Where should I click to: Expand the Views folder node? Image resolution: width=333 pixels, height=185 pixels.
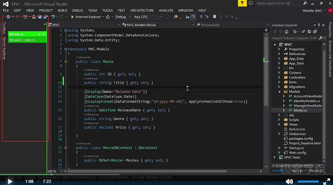[x=280, y=124]
